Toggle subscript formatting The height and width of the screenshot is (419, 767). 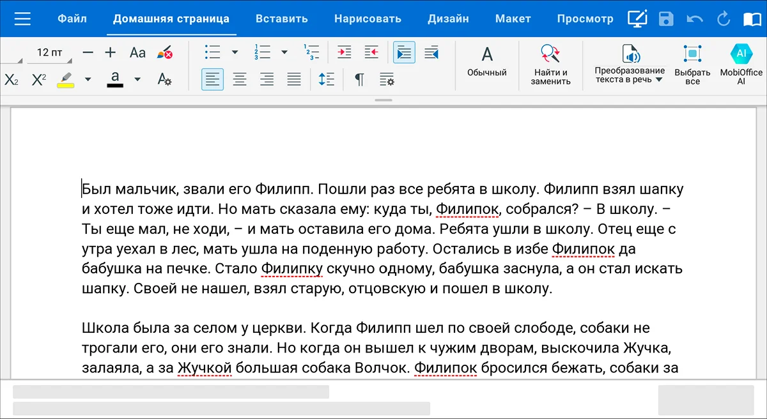[x=12, y=79]
